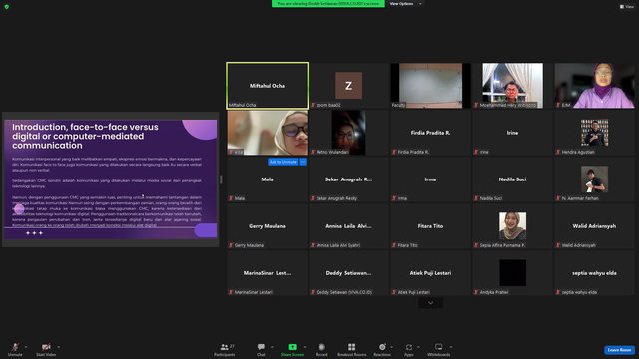Screen dimensions: 639x359
Task: Select the video tile of woman in purple
Action: (595, 86)
